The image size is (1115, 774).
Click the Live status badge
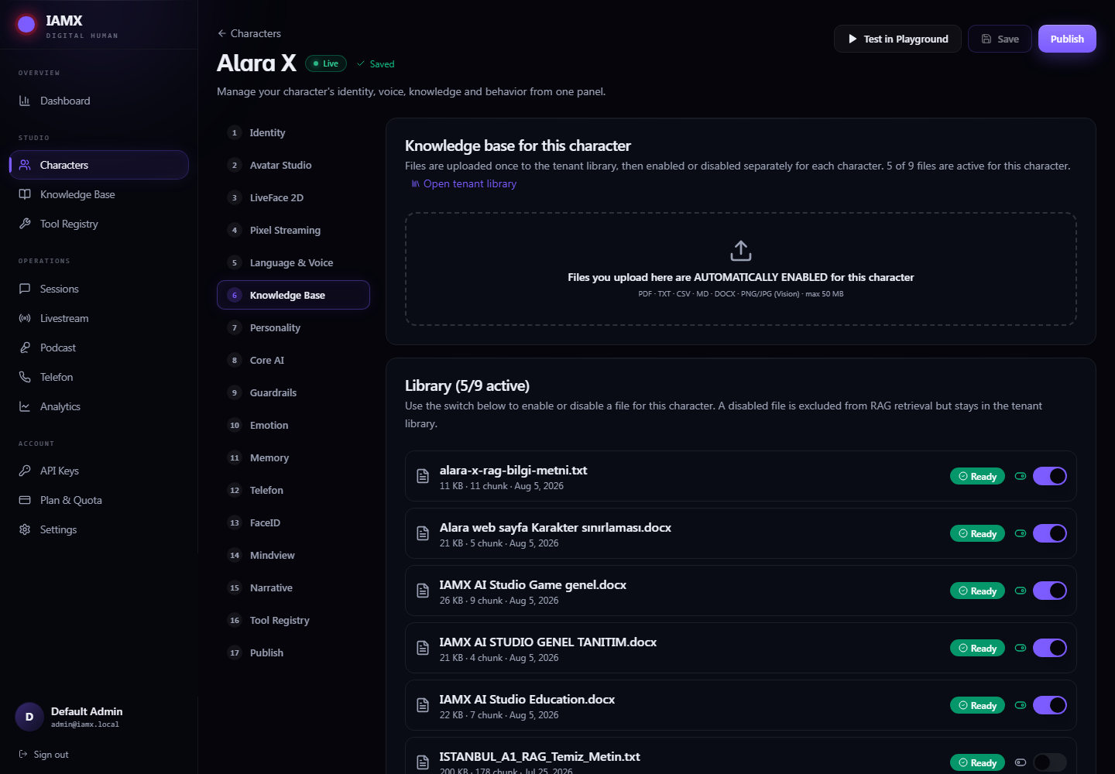tap(326, 63)
